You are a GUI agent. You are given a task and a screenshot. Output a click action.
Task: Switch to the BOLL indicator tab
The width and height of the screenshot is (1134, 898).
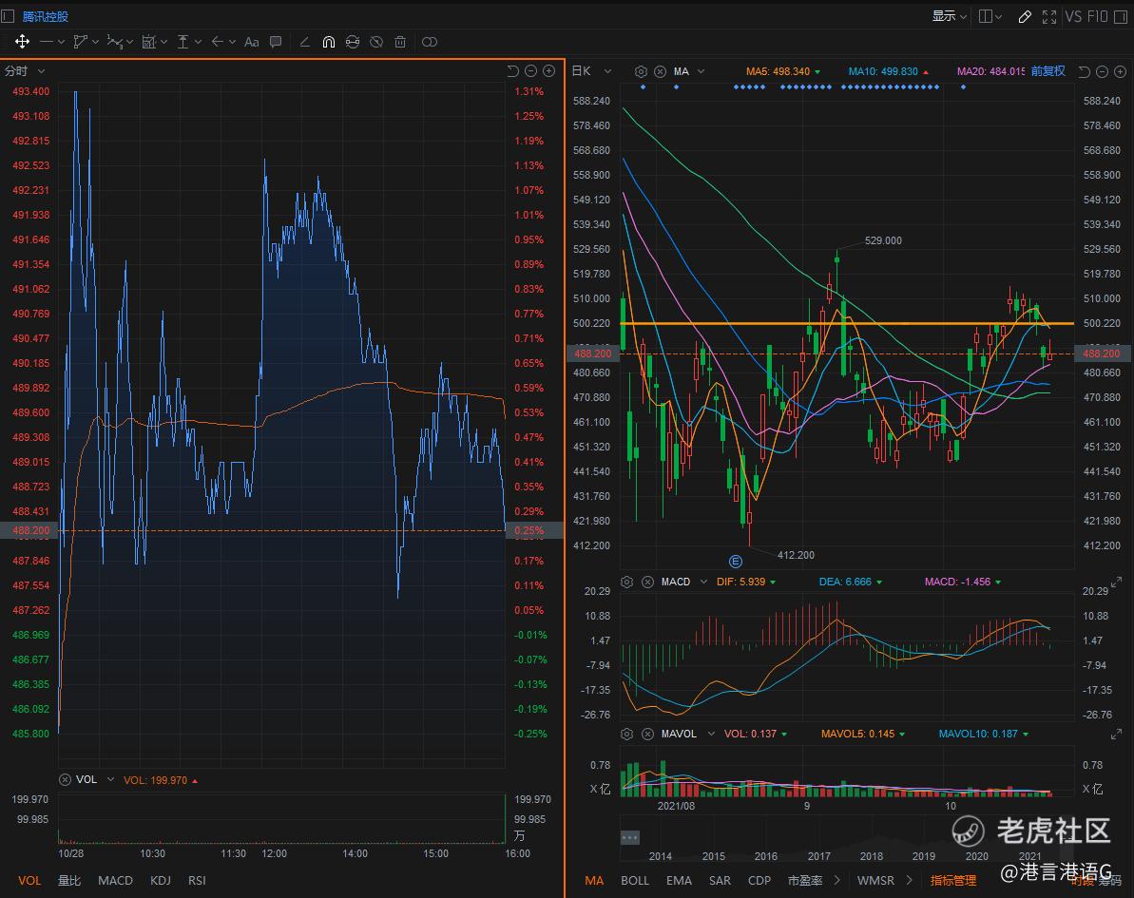[x=634, y=880]
